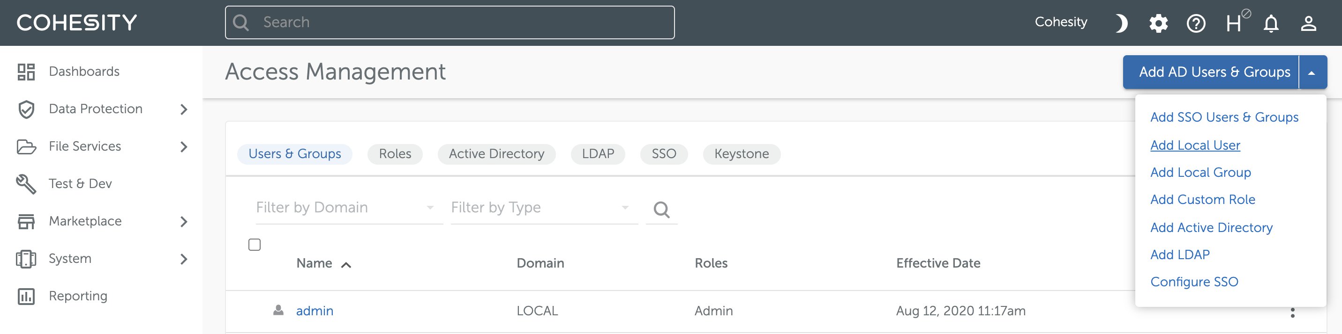Click the Data Protection shield icon
Image resolution: width=1342 pixels, height=334 pixels.
[26, 109]
